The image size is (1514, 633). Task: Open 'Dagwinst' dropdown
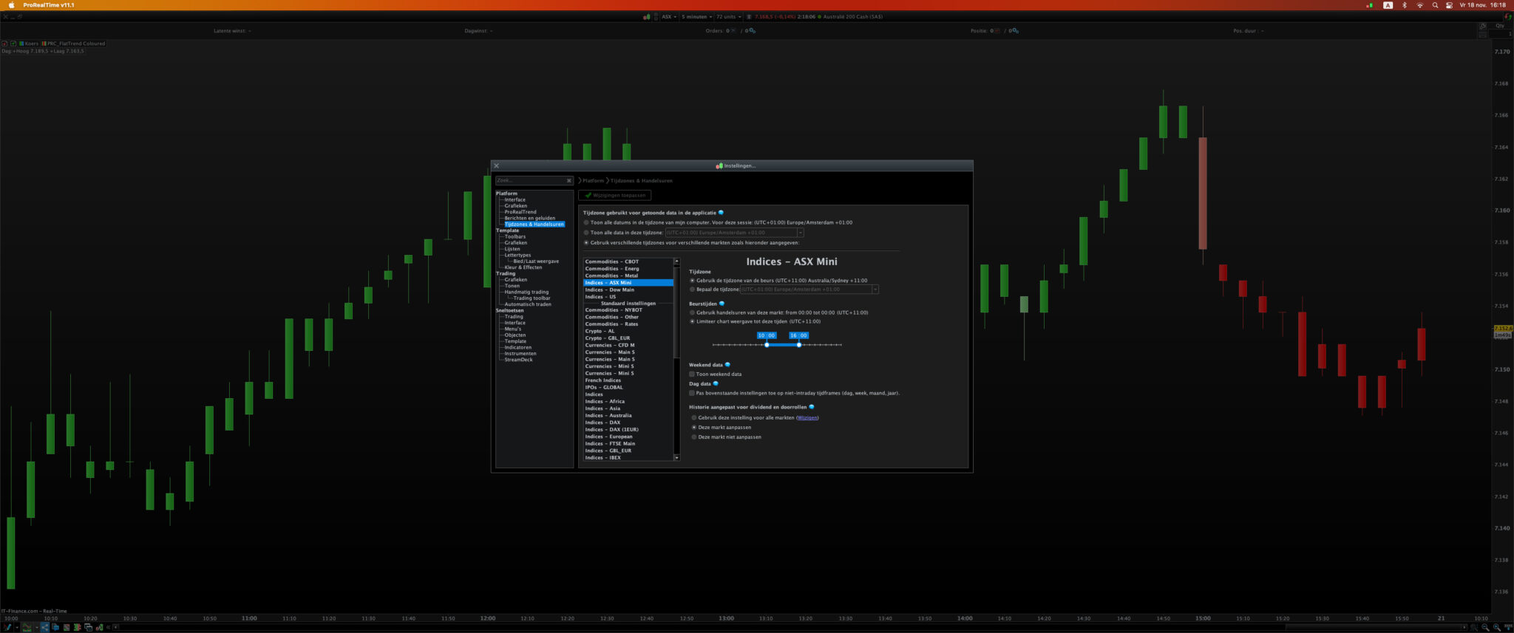[x=478, y=31]
